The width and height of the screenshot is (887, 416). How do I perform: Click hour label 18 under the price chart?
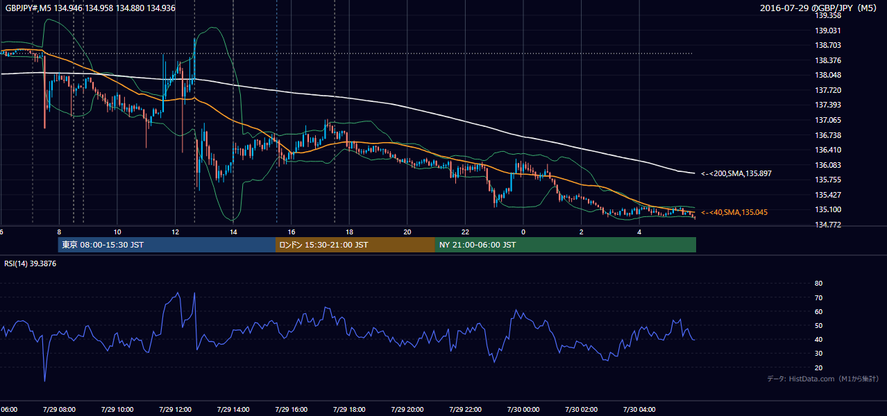349,232
